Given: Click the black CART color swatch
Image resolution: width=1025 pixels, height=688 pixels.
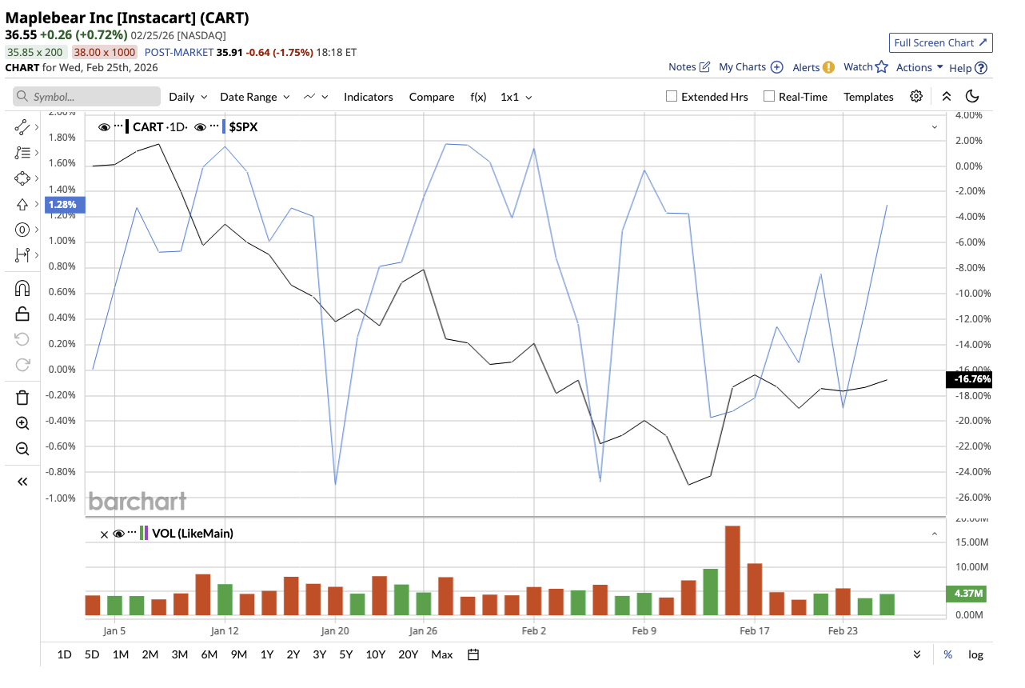Looking at the screenshot, I should [x=128, y=126].
